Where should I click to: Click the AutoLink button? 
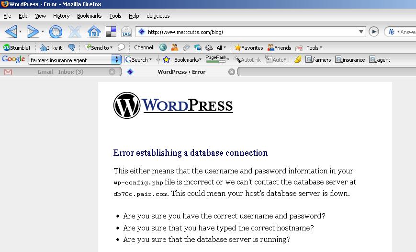click(x=247, y=60)
